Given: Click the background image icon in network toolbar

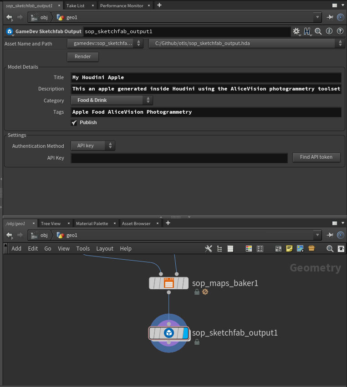Looking at the screenshot, I should [x=300, y=249].
